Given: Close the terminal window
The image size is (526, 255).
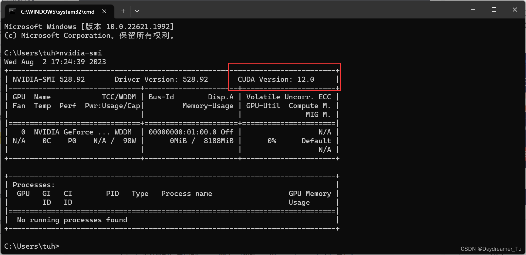Looking at the screenshot, I should click(x=515, y=10).
